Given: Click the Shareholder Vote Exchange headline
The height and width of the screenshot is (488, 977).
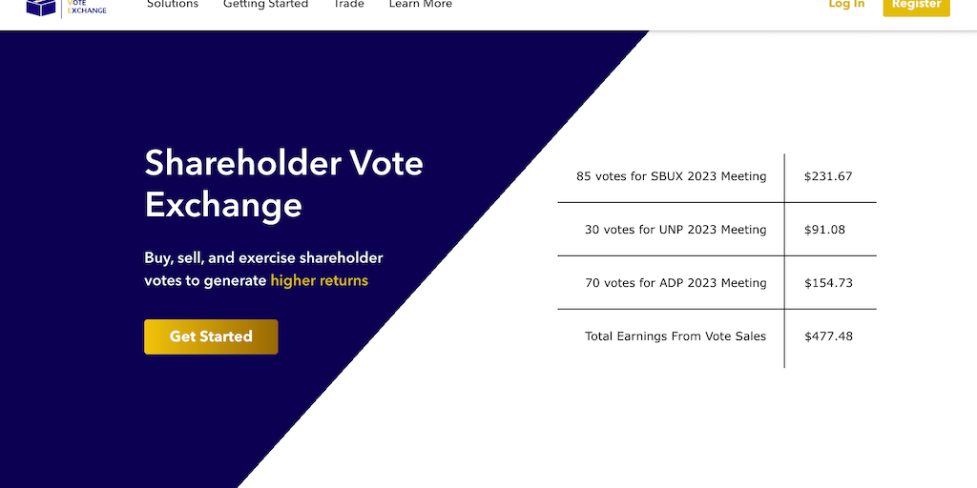Looking at the screenshot, I should tap(283, 183).
